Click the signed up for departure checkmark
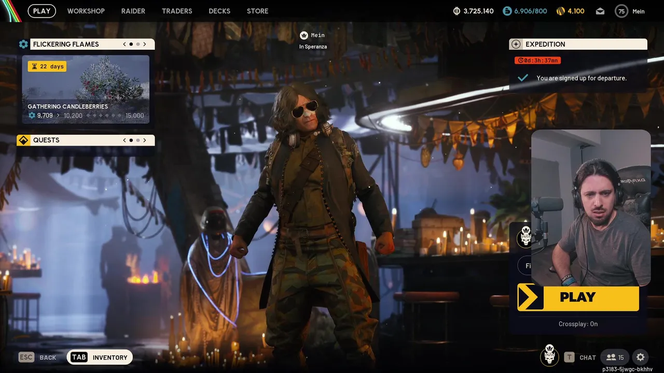 pos(523,78)
